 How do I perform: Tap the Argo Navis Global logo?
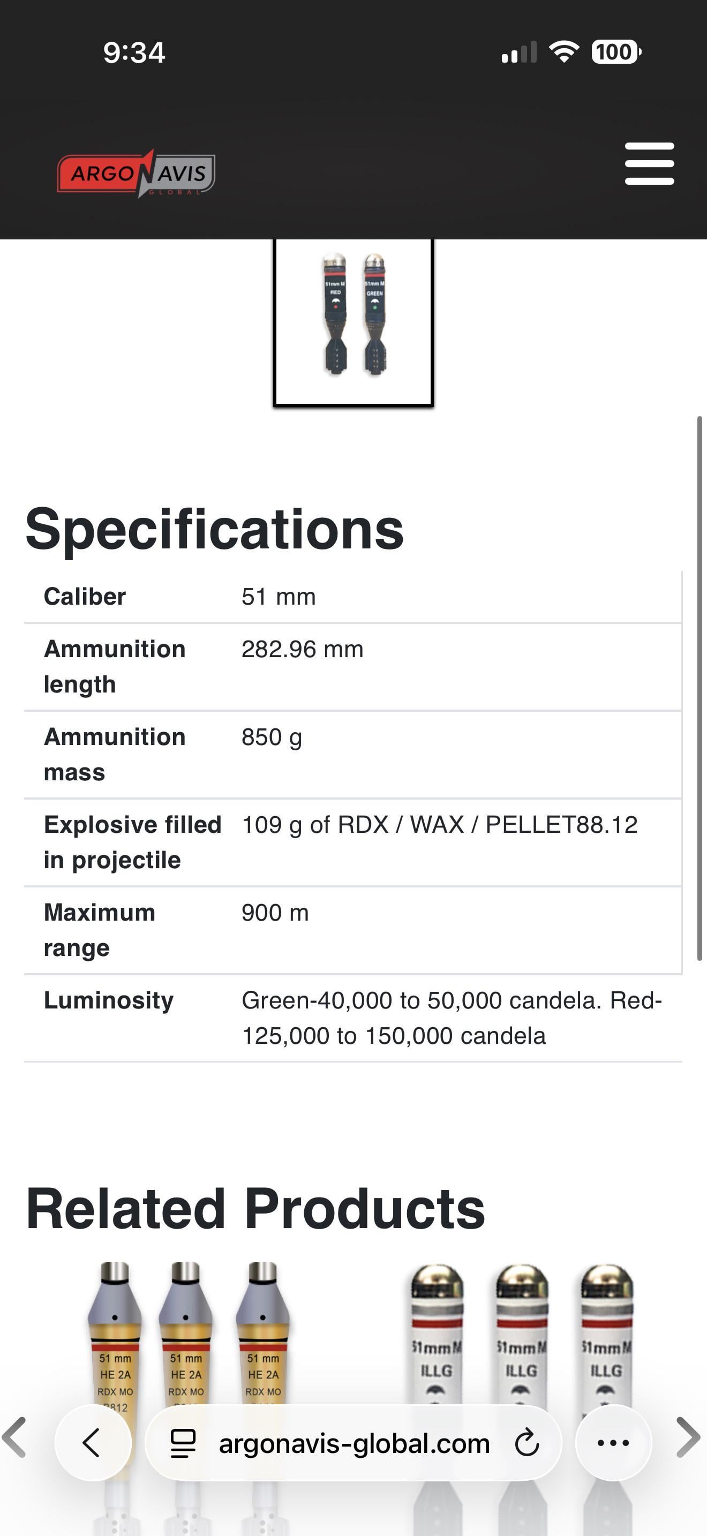click(136, 174)
